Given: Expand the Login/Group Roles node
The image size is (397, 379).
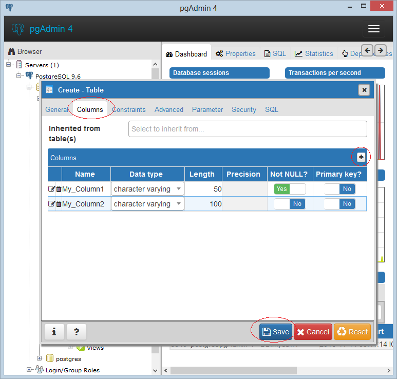Looking at the screenshot, I should 29,370.
